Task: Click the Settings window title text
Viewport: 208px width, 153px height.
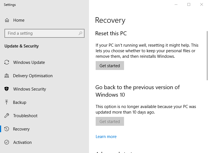Action: [10, 5]
